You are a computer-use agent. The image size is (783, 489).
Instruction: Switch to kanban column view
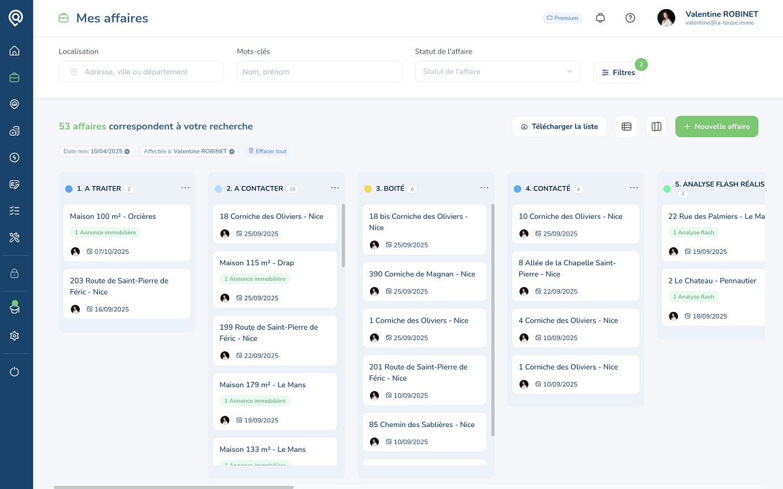pos(656,127)
